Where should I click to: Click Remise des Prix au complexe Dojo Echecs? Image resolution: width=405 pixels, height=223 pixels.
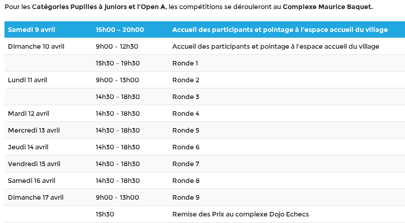coord(241,214)
